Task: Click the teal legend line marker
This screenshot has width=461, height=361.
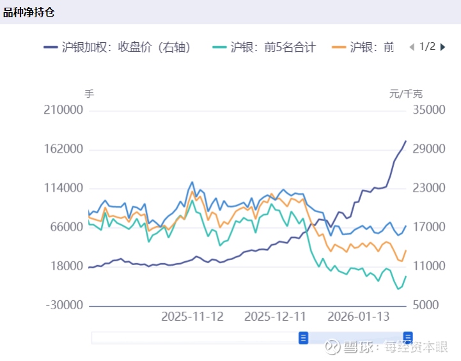Action: point(219,47)
